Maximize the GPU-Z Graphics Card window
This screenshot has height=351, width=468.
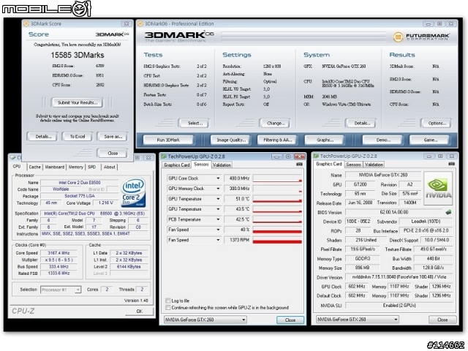tap(440, 156)
